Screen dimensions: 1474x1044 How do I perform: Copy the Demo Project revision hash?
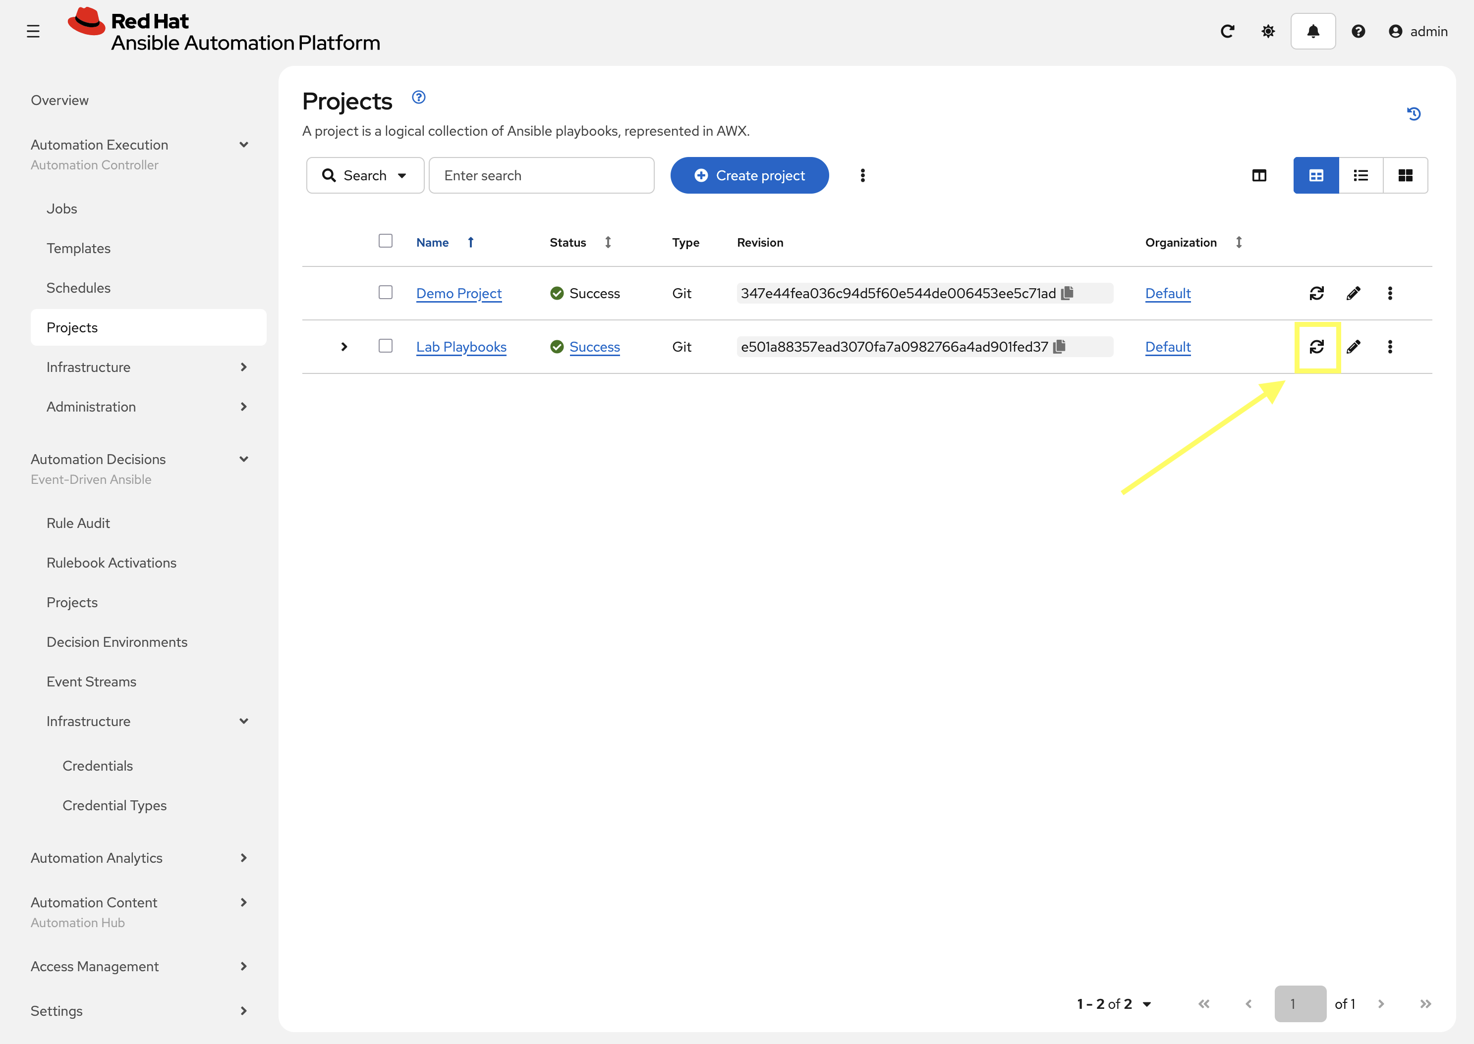click(1068, 293)
